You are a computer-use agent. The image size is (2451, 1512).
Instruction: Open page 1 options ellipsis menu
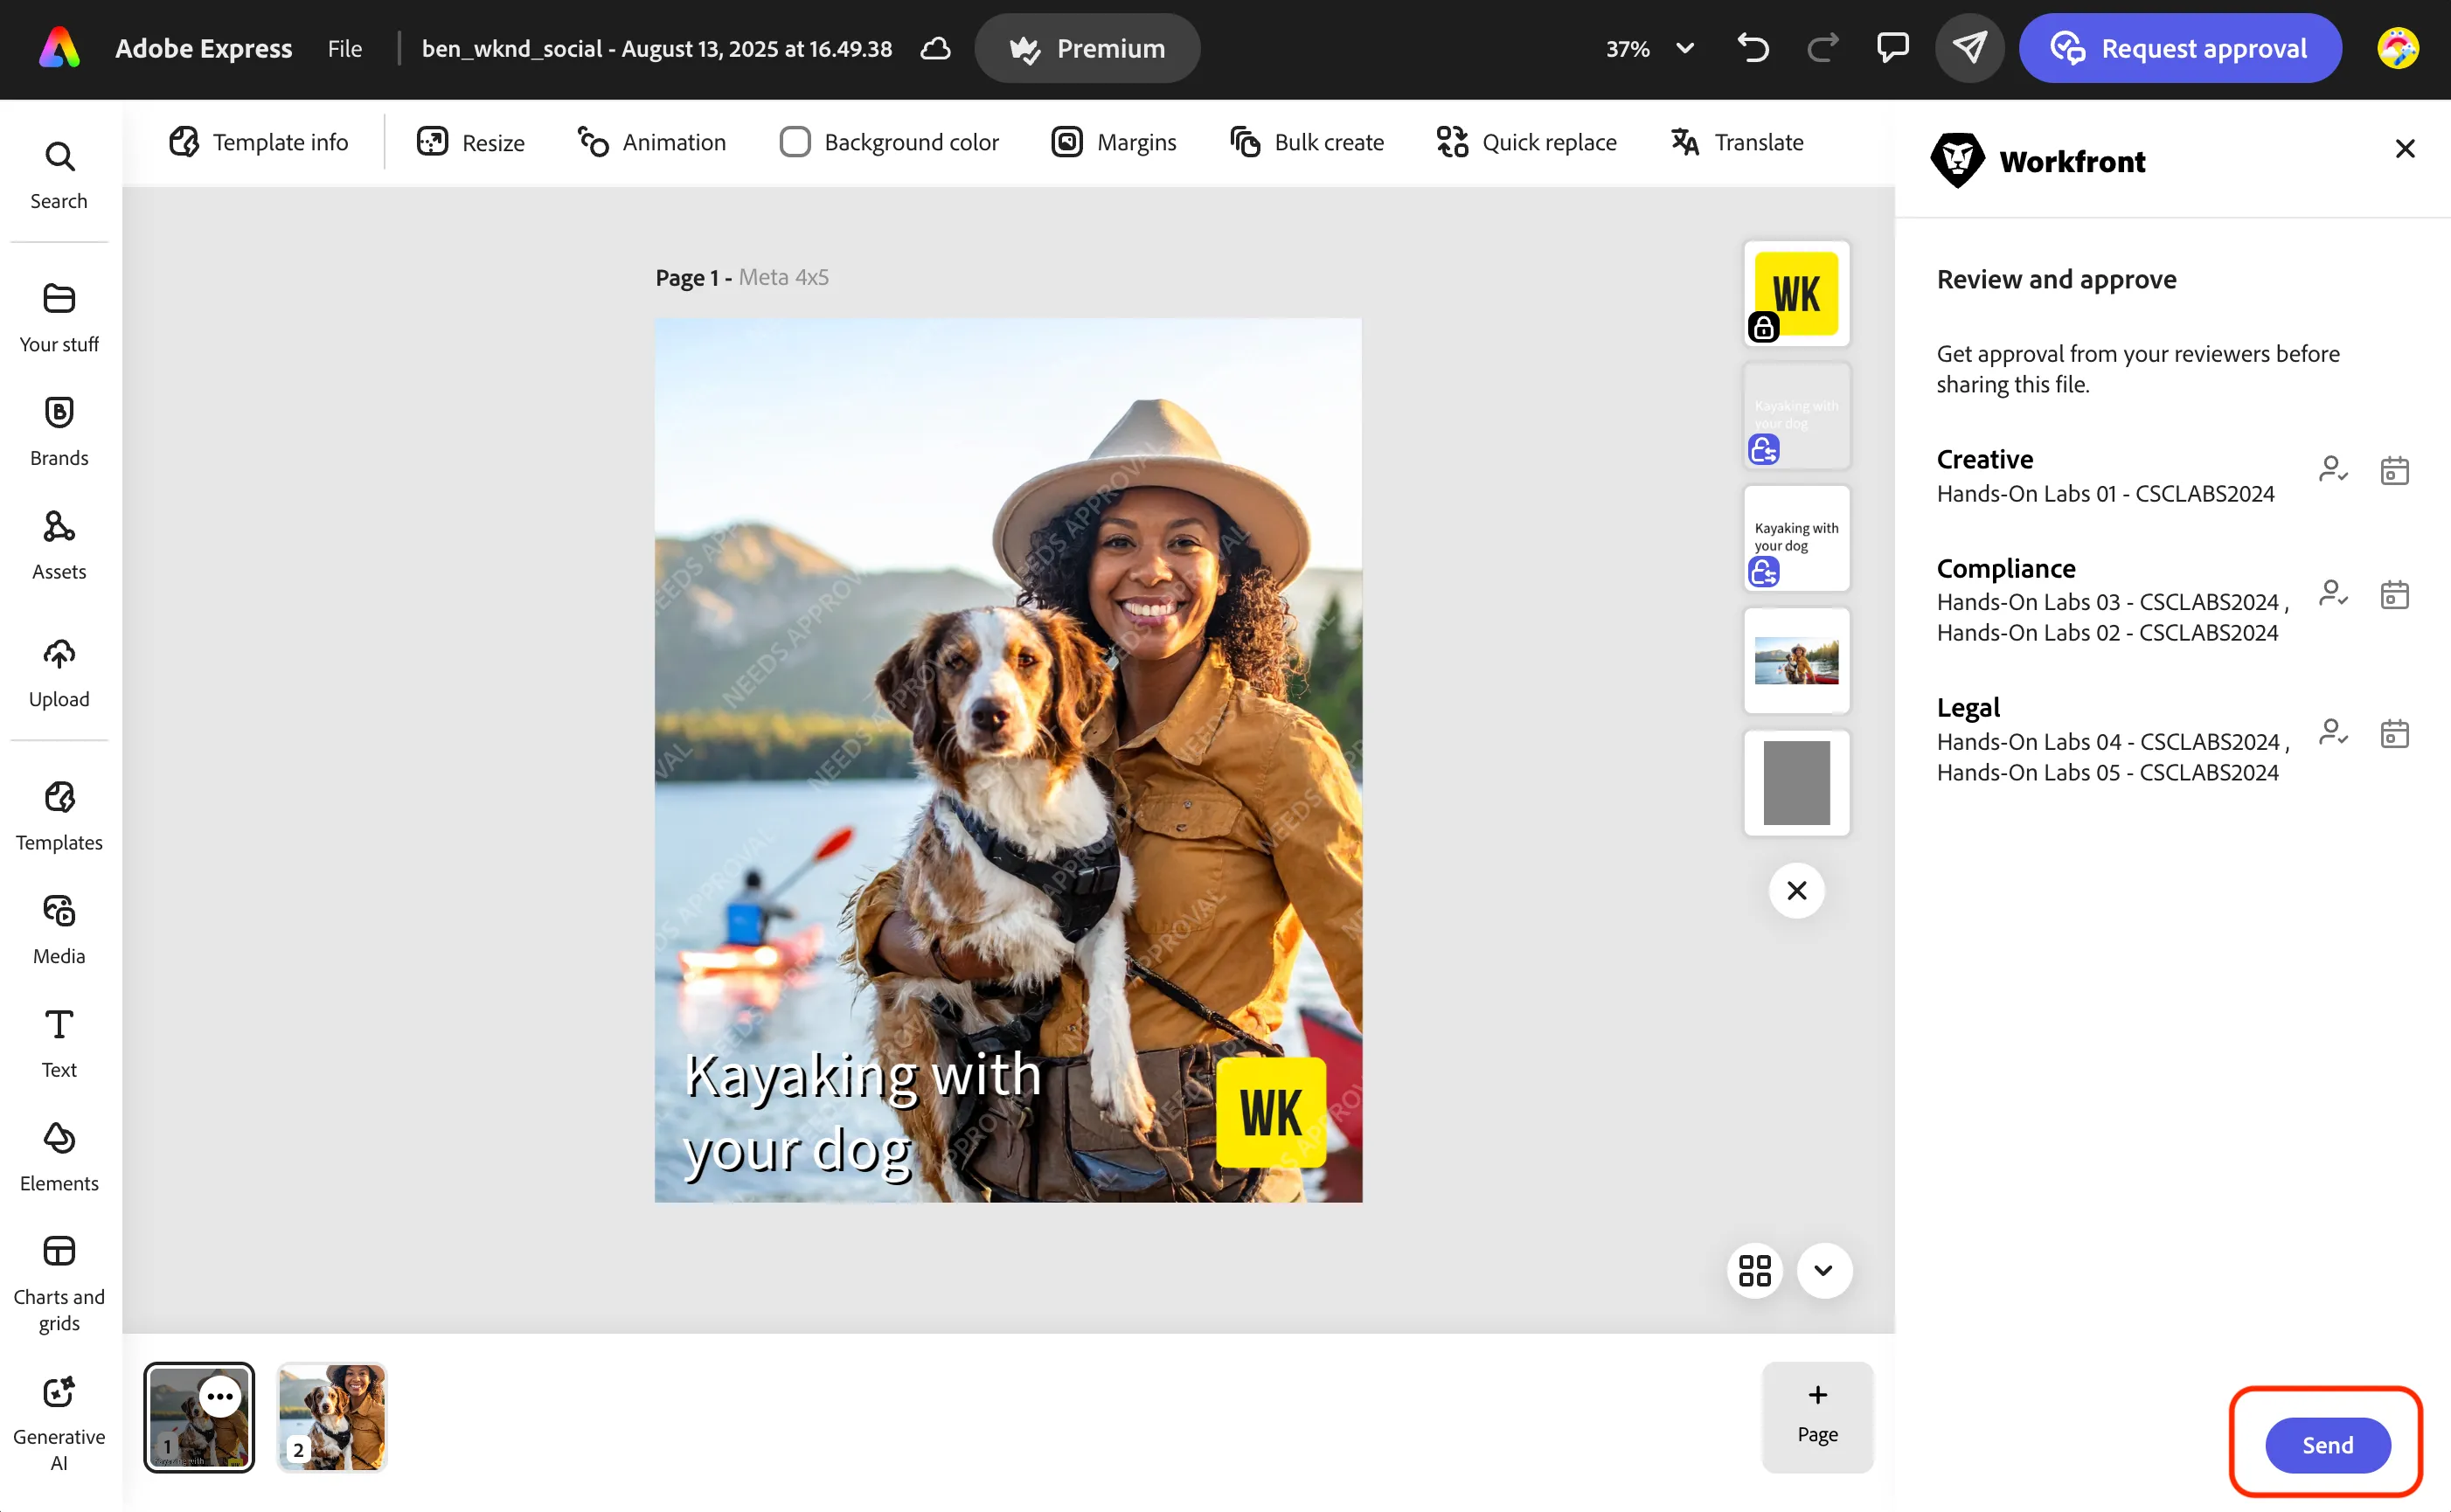(x=220, y=1396)
